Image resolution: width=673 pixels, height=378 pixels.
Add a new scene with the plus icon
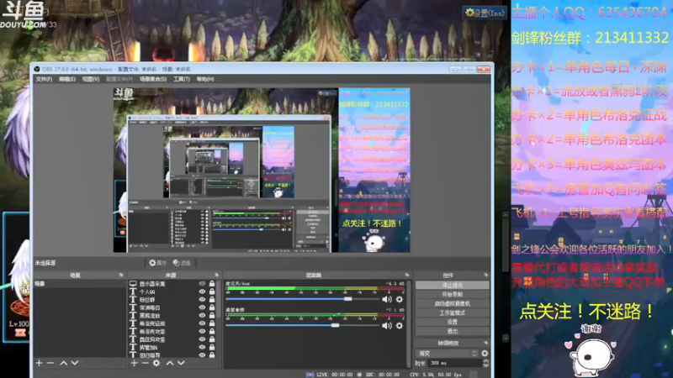[x=39, y=363]
